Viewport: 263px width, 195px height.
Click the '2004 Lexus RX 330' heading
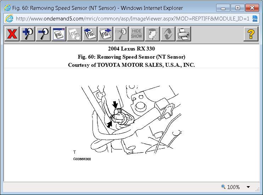tap(131, 49)
